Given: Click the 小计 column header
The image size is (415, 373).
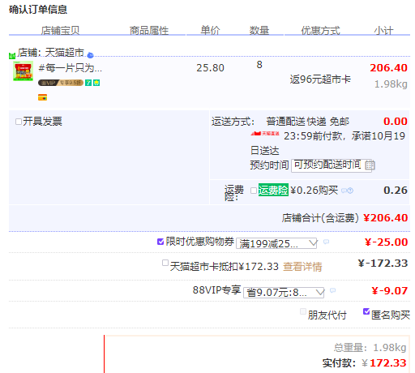Looking at the screenshot, I should click(383, 30).
